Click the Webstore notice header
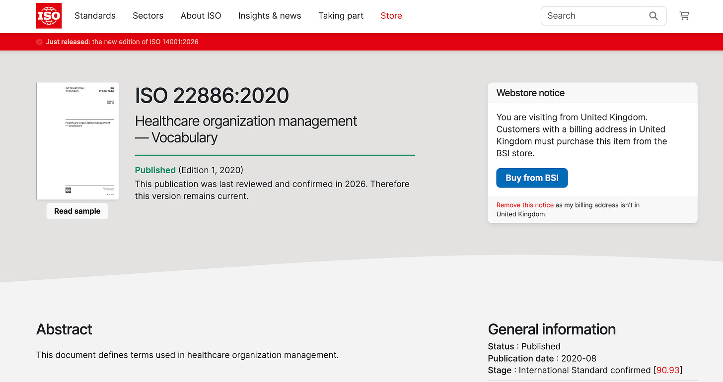 coord(592,93)
